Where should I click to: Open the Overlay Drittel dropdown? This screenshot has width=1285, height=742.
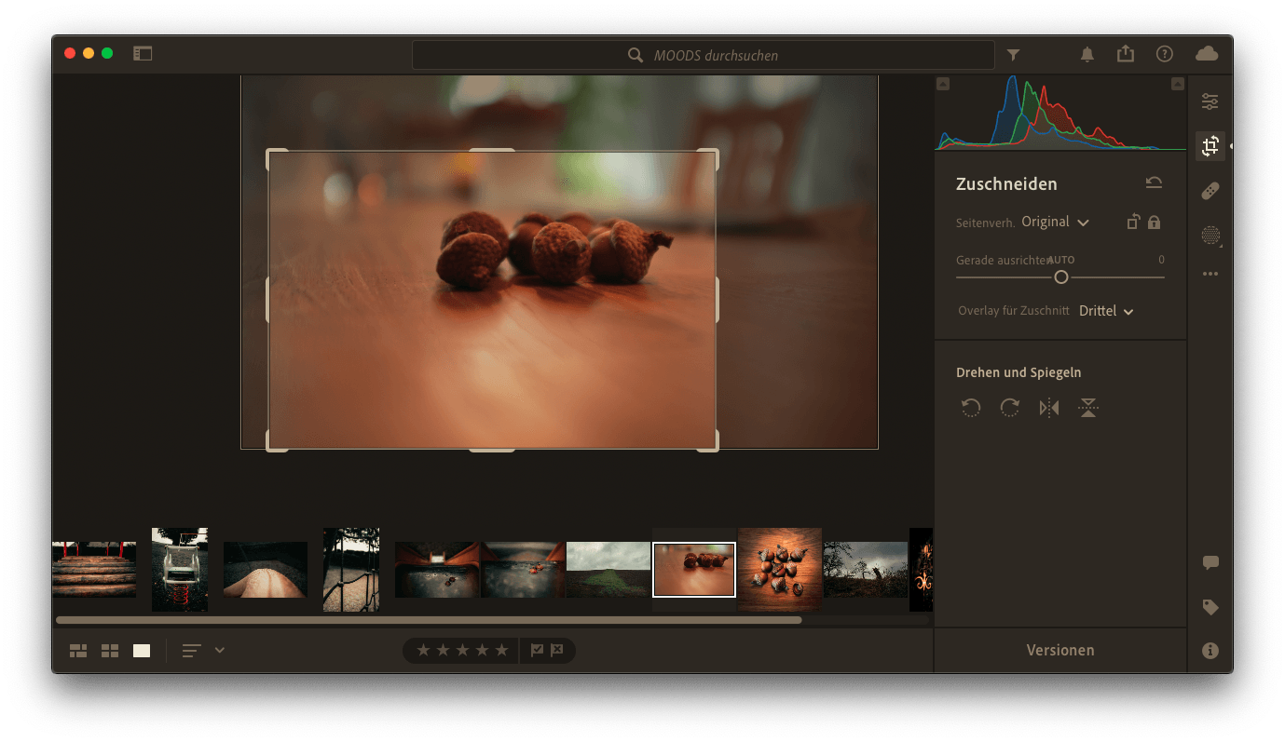(1106, 311)
